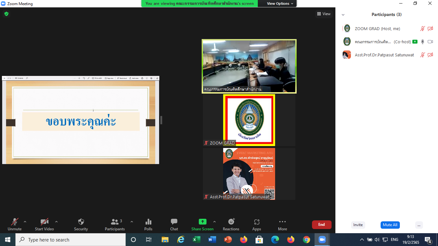The image size is (438, 246).
Task: Expand video options arrow beside Start Video
Action: pyautogui.click(x=56, y=222)
